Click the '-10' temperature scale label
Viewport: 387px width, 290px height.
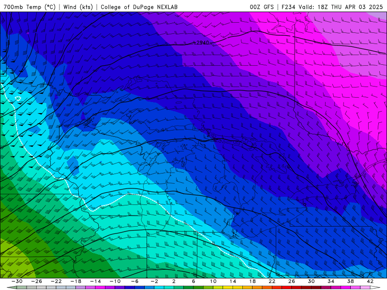coord(115,281)
